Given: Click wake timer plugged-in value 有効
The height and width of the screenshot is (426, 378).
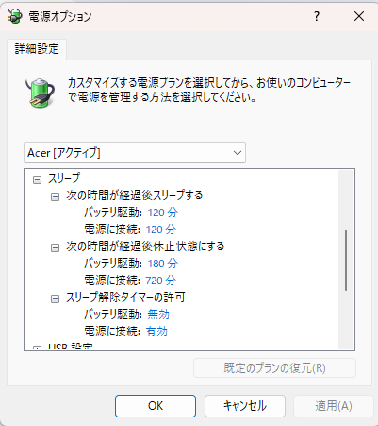Looking at the screenshot, I should pyautogui.click(x=156, y=332).
